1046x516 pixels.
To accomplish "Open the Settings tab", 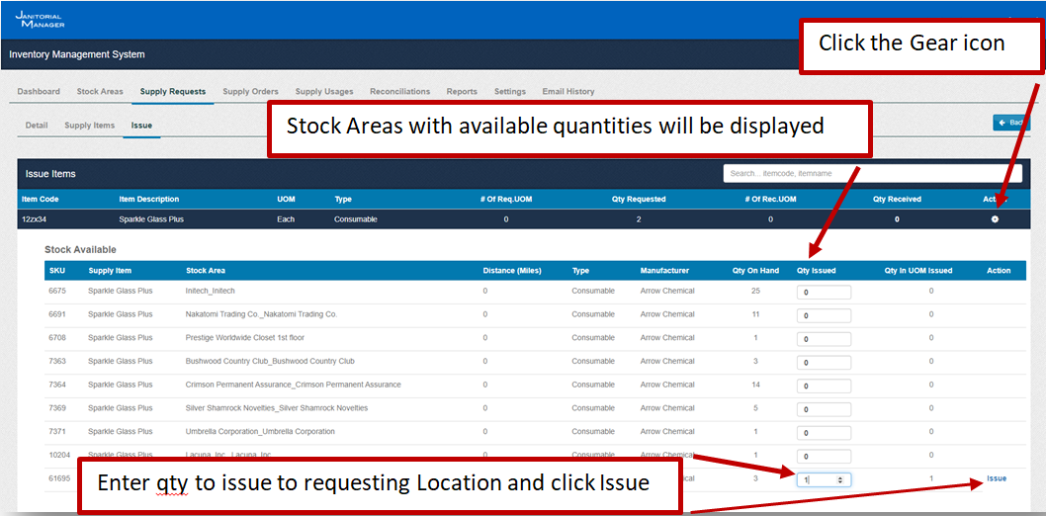I will click(510, 92).
